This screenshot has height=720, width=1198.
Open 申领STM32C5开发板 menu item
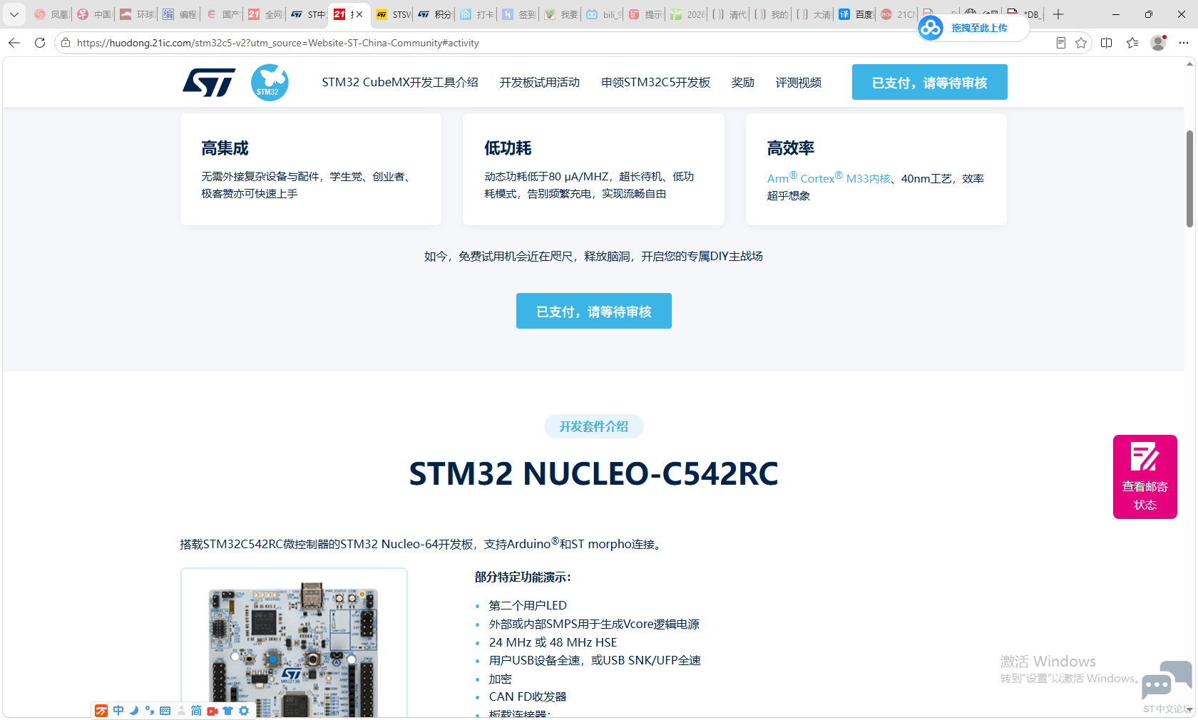pyautogui.click(x=656, y=83)
